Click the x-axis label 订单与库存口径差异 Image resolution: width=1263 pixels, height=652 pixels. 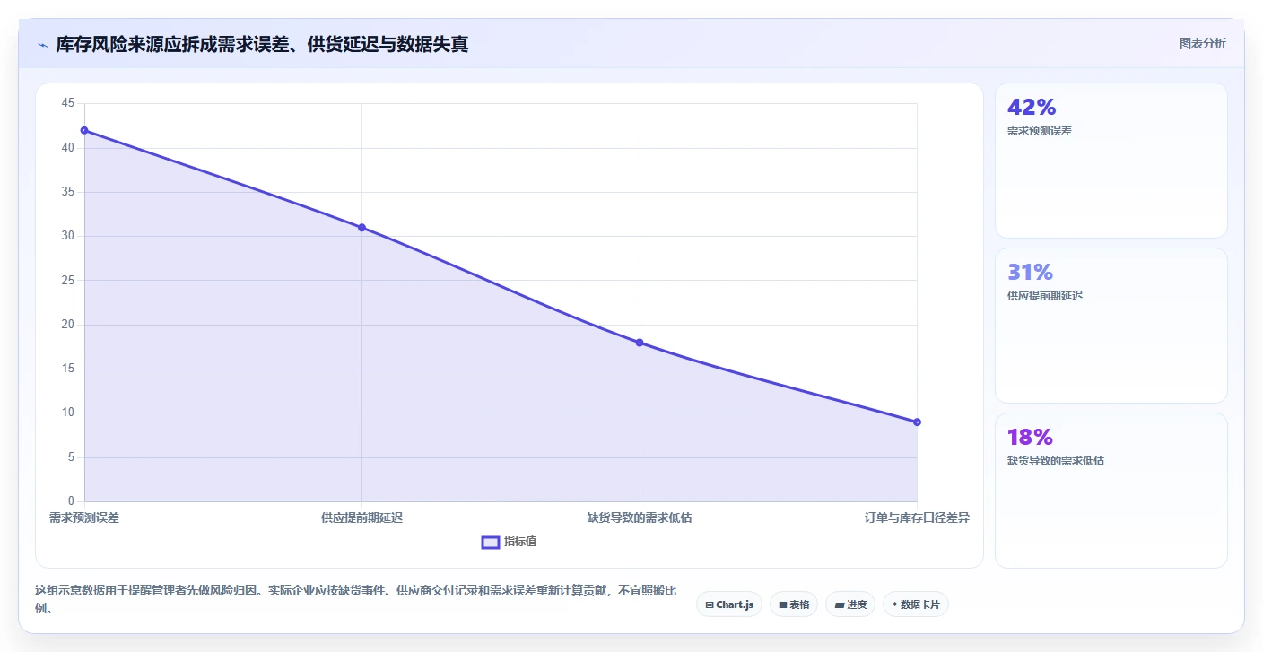point(917,517)
